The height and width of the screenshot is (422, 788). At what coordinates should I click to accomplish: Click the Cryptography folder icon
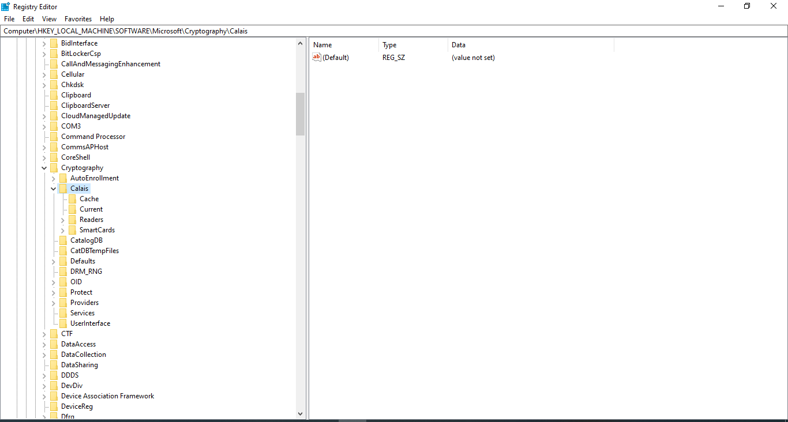pyautogui.click(x=54, y=168)
